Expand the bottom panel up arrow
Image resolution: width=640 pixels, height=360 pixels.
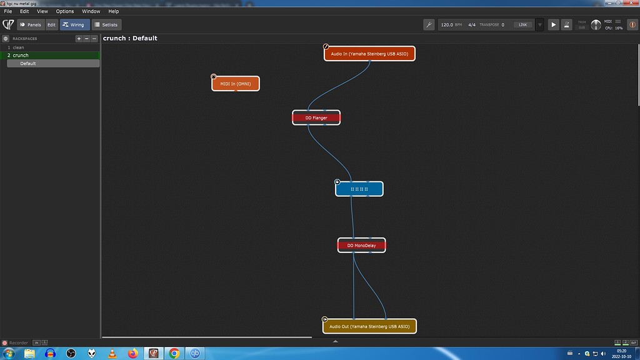[x=336, y=341]
